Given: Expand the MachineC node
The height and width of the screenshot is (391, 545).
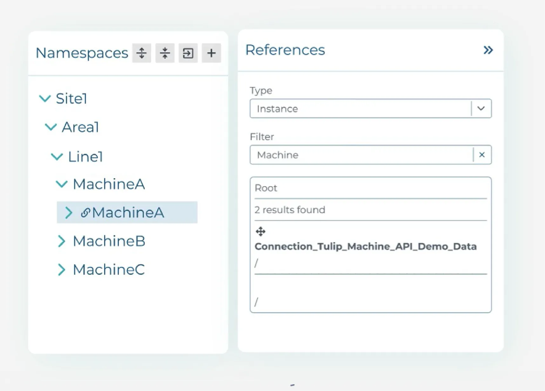Looking at the screenshot, I should tap(62, 270).
